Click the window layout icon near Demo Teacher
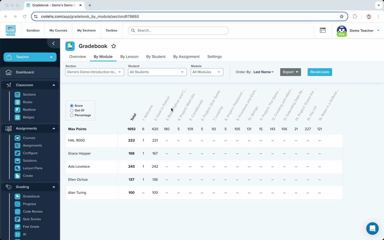The height and width of the screenshot is (240, 384). tap(322, 30)
